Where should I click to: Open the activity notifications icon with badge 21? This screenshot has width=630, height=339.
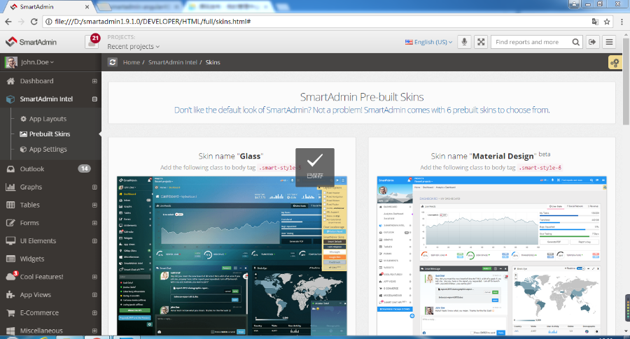click(x=92, y=42)
